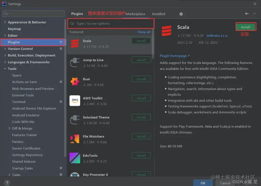
Task: Click the plugin list vertical scrollbar
Action: pos(153,43)
